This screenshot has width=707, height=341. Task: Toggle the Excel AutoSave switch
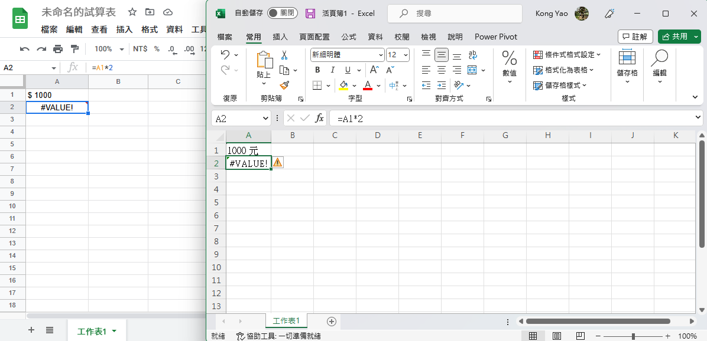283,13
